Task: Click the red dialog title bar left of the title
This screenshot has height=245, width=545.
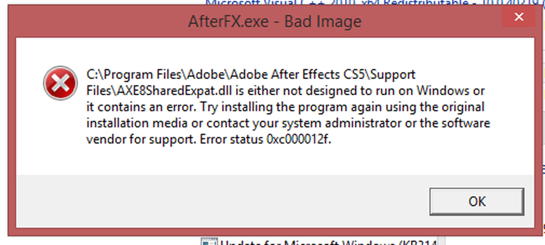Action: point(98,22)
